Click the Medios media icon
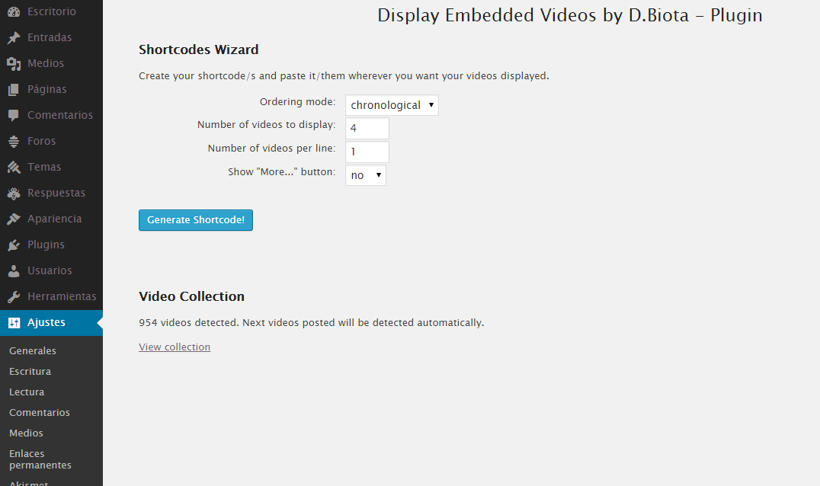The height and width of the screenshot is (486, 820). point(14,63)
